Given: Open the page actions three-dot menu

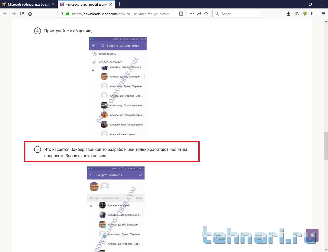Looking at the screenshot, I should [192, 14].
